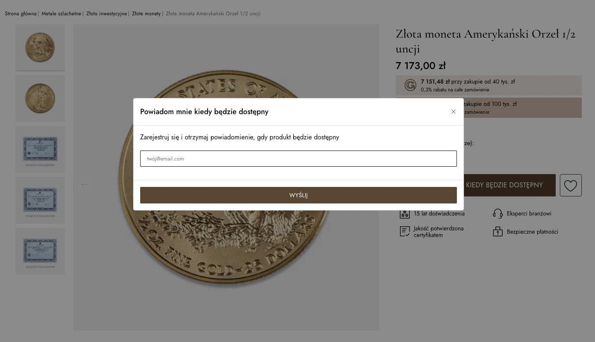Click the Bezpieczne płatności lock icon

click(x=497, y=232)
